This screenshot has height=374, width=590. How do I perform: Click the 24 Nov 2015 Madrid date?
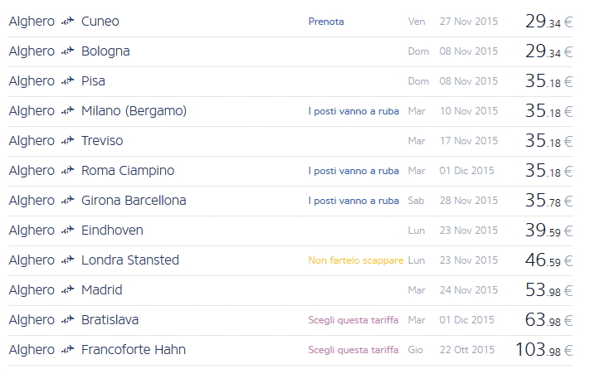tap(468, 290)
